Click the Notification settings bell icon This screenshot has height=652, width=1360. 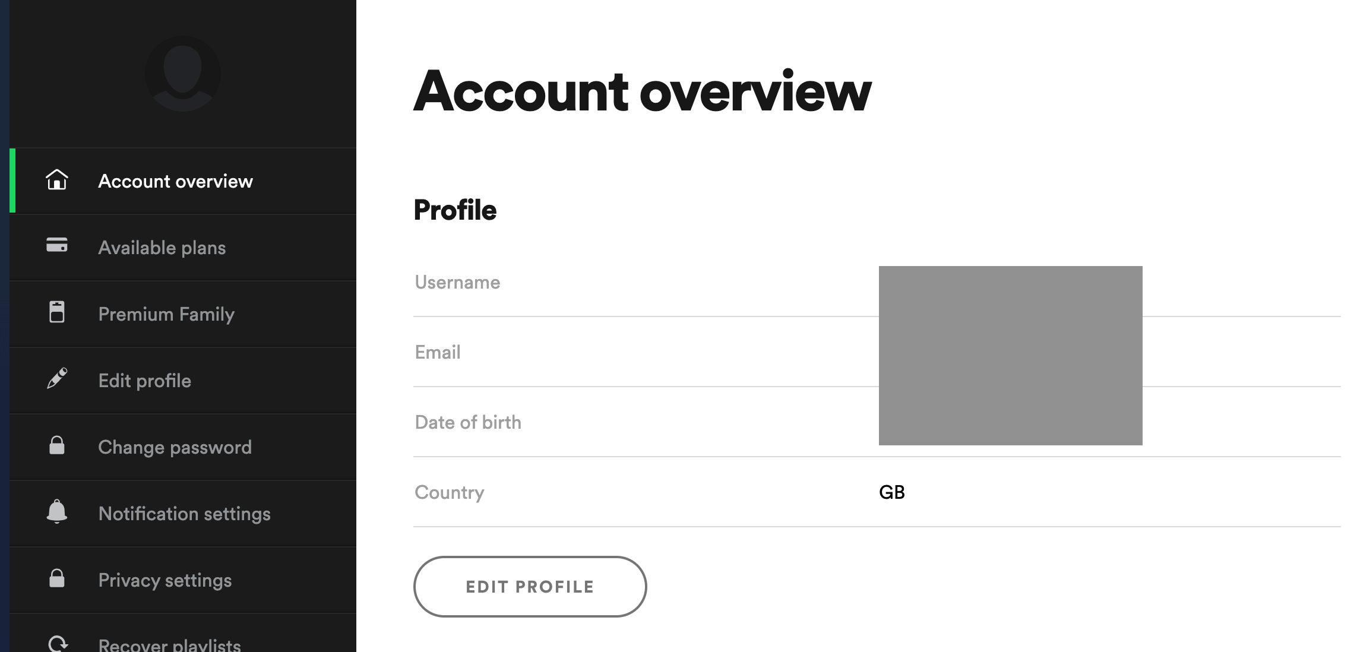coord(56,512)
